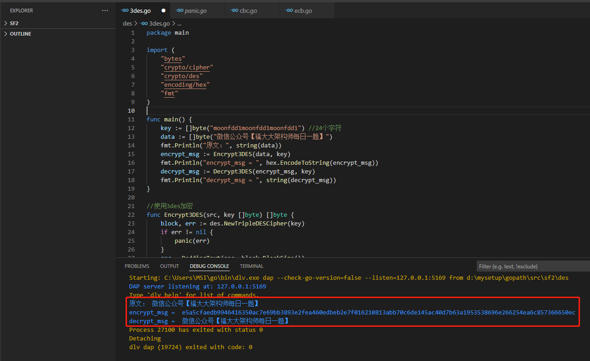Click the breadcrumb trailing ellipsis
The height and width of the screenshot is (361, 590).
tap(179, 23)
